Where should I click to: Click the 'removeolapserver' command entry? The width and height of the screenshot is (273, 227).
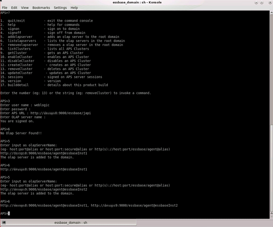coord(23,45)
